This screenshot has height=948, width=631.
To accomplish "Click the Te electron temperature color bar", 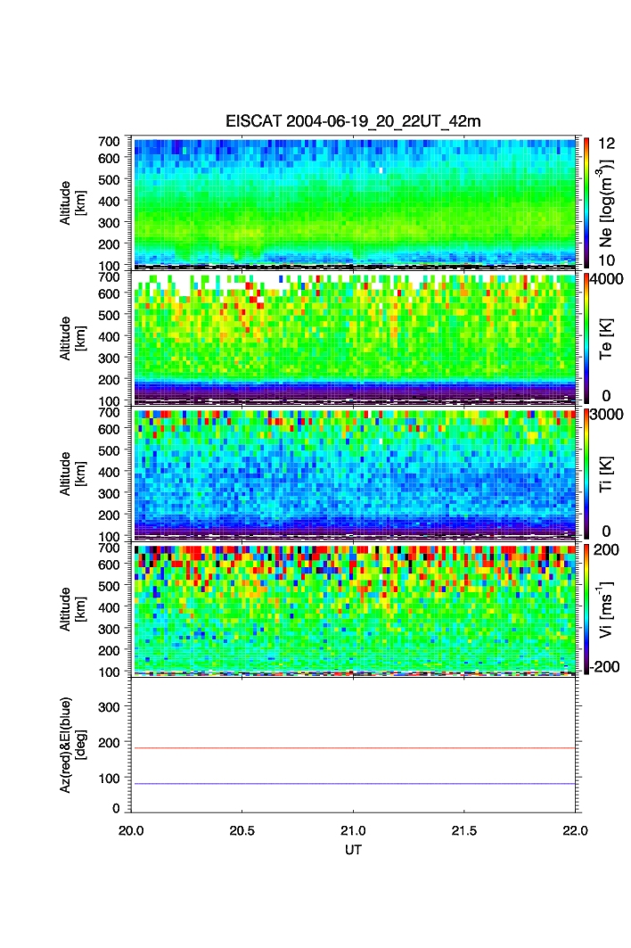I will click(x=586, y=338).
